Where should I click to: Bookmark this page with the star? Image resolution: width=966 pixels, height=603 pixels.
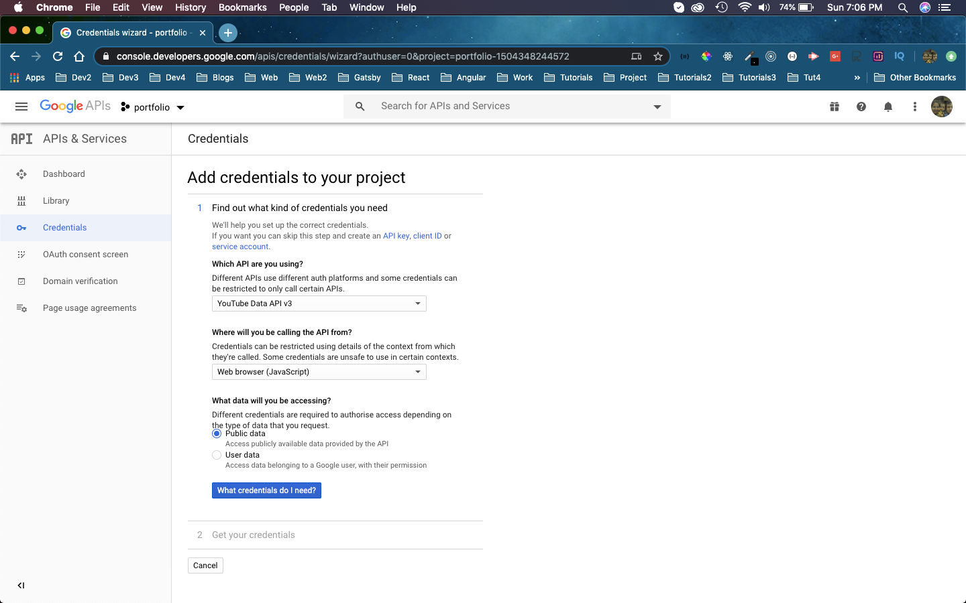(x=658, y=56)
